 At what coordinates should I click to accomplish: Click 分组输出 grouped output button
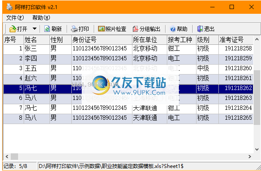point(146,29)
